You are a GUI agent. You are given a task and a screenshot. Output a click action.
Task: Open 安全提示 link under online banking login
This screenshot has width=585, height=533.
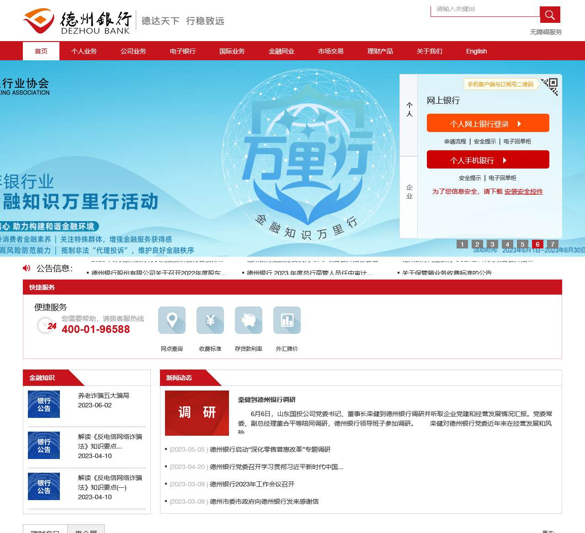click(485, 142)
